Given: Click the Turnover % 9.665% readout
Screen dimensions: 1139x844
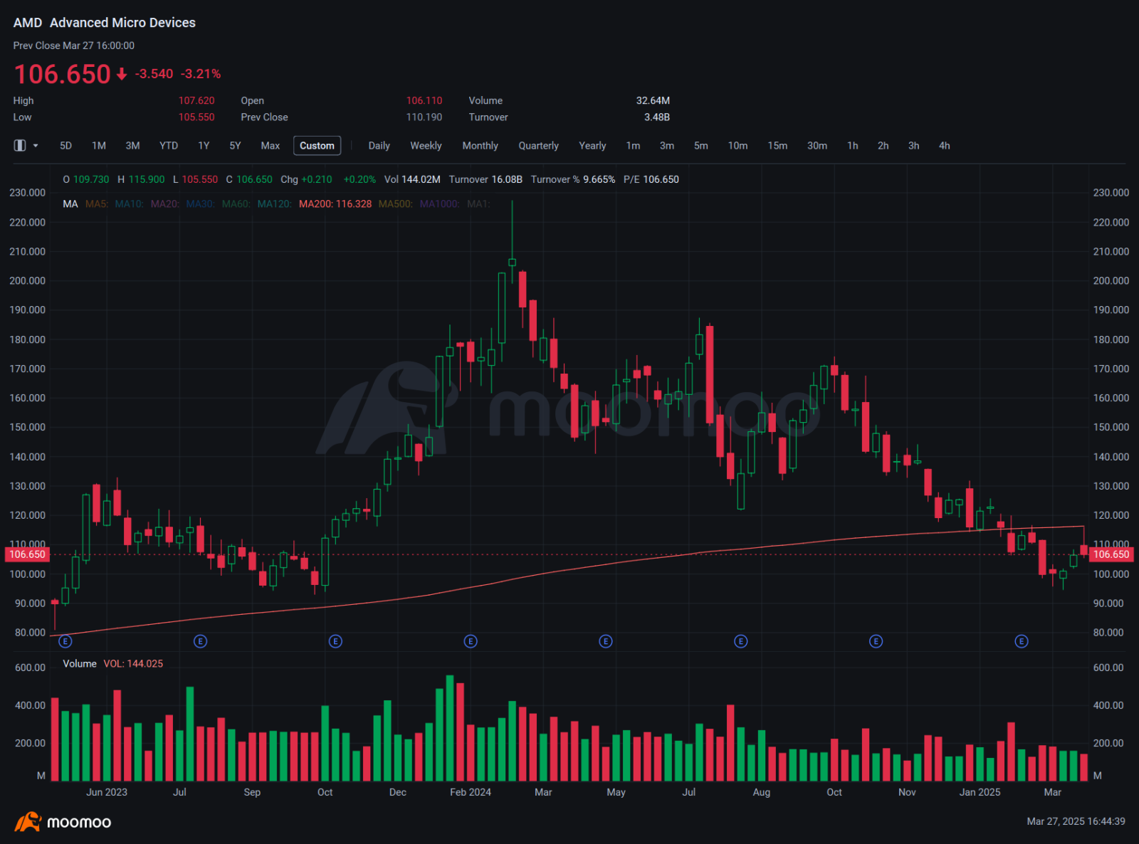Looking at the screenshot, I should (x=573, y=179).
